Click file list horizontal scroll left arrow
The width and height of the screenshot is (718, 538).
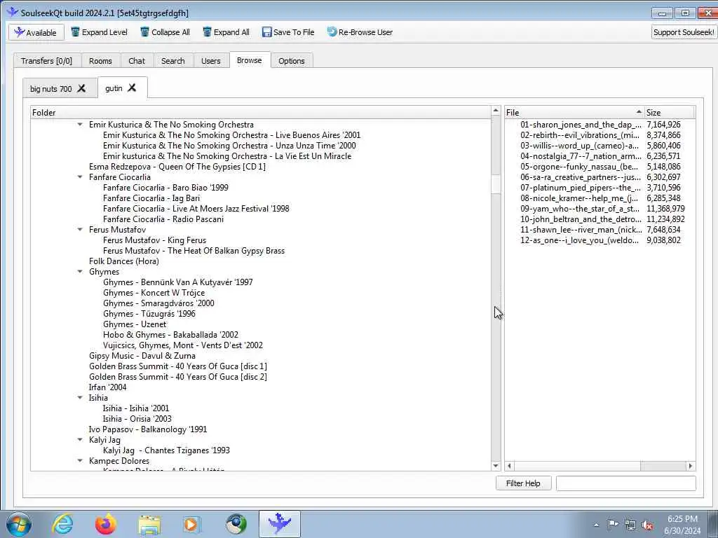(x=509, y=466)
